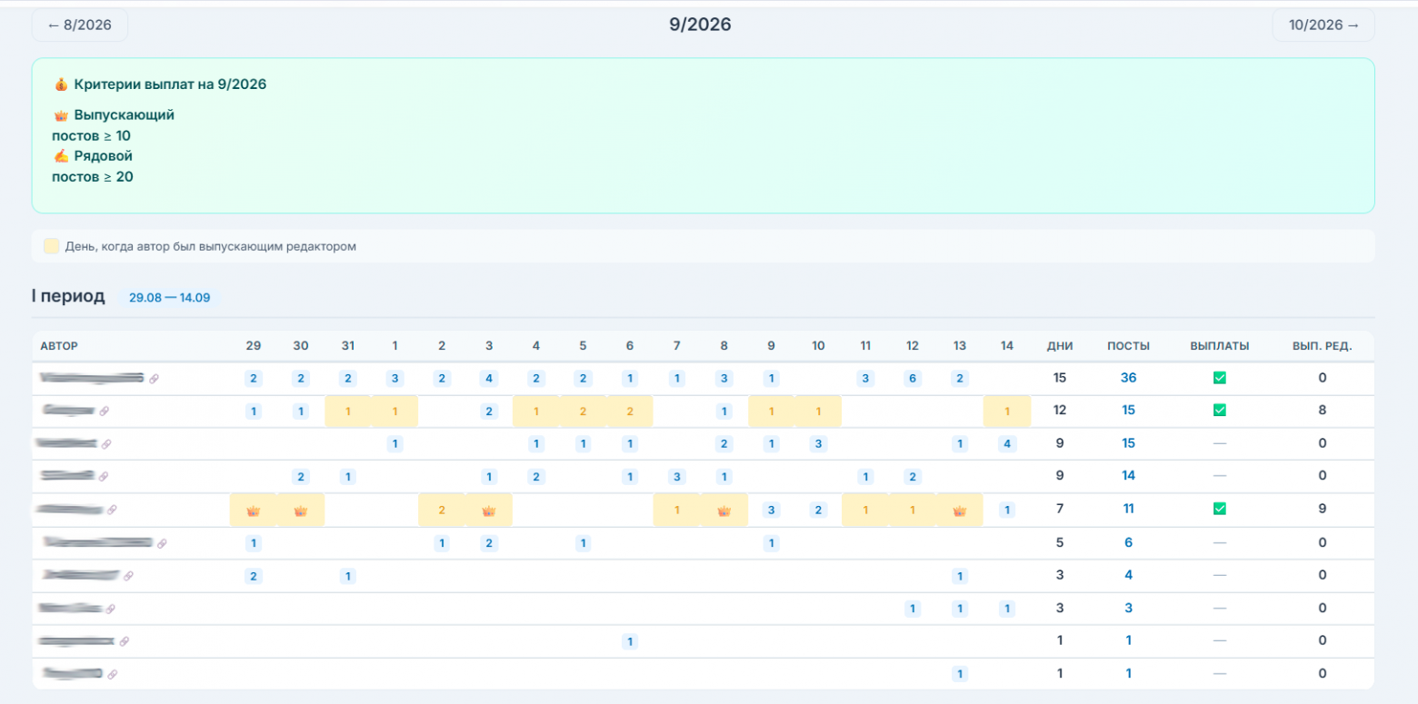Open link icon of author with 11 posts
The image size is (1418, 704).
click(112, 511)
